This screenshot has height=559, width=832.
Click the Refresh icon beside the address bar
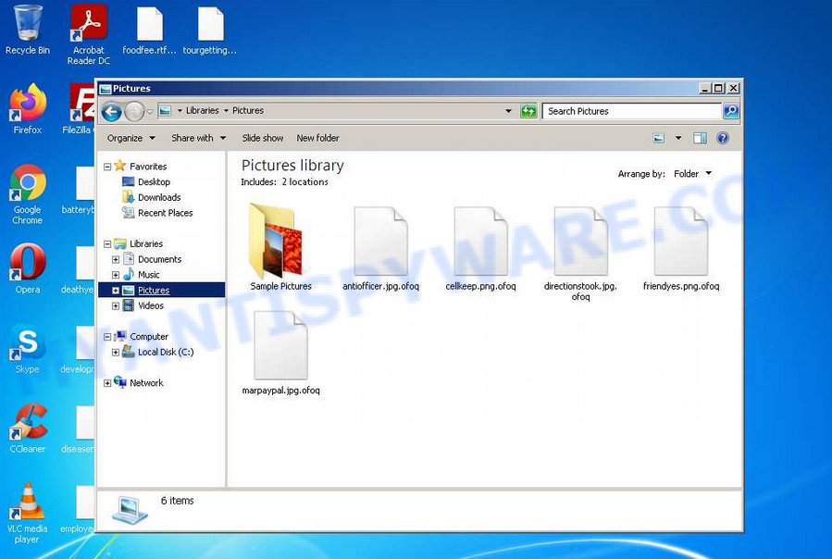tap(528, 110)
